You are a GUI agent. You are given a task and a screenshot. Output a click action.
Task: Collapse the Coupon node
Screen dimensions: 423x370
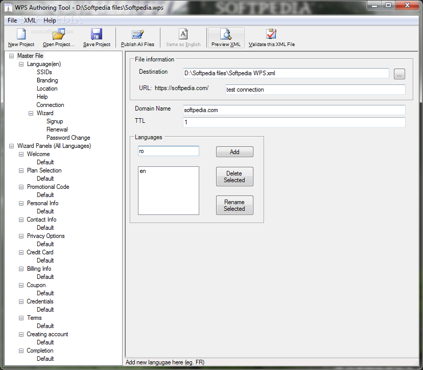click(x=21, y=285)
